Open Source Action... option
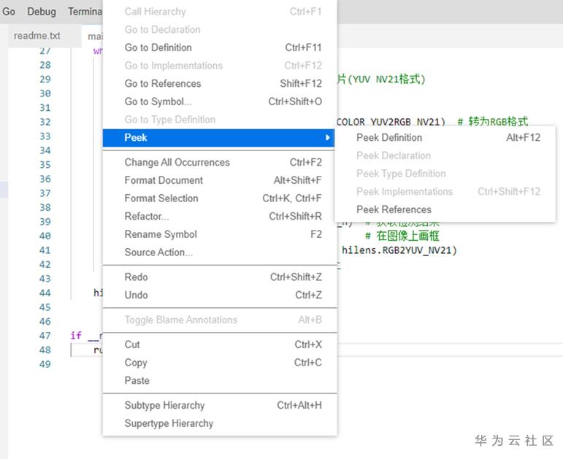Image resolution: width=563 pixels, height=459 pixels. 220,252
